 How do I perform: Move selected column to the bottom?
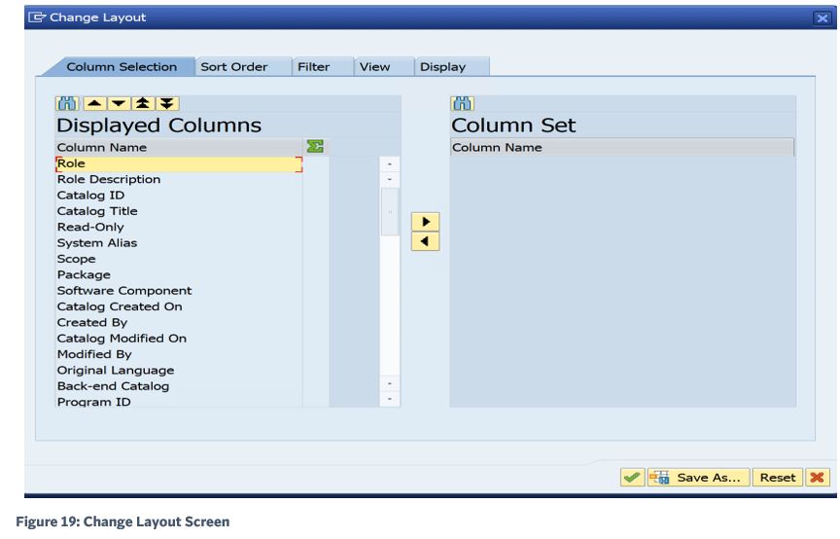(167, 103)
